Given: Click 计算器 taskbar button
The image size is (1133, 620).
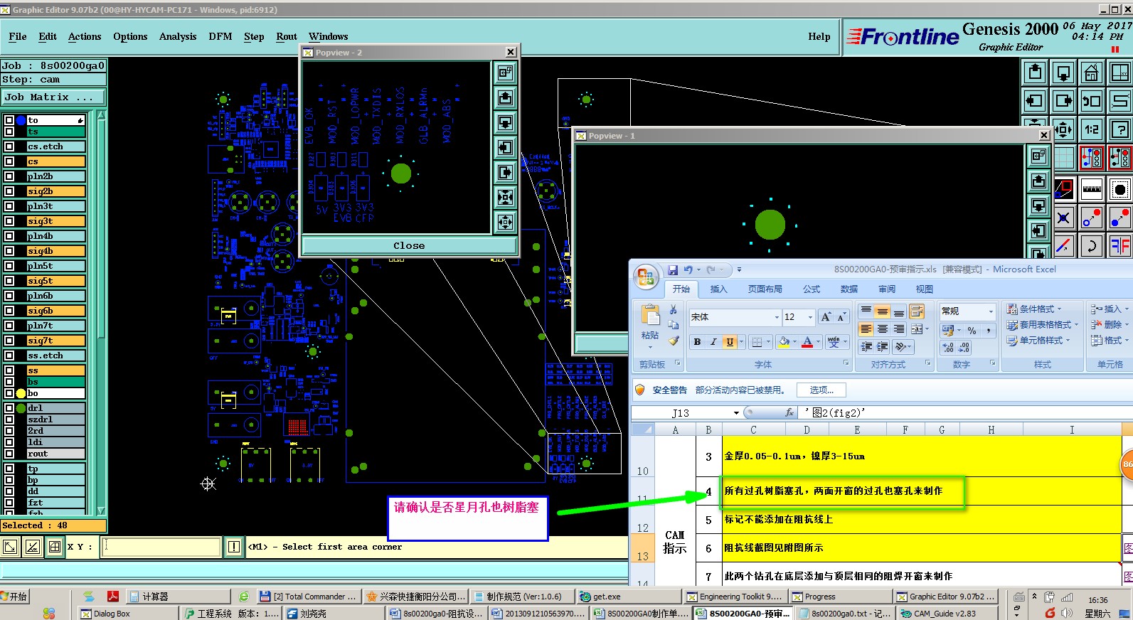Looking at the screenshot, I should 179,597.
